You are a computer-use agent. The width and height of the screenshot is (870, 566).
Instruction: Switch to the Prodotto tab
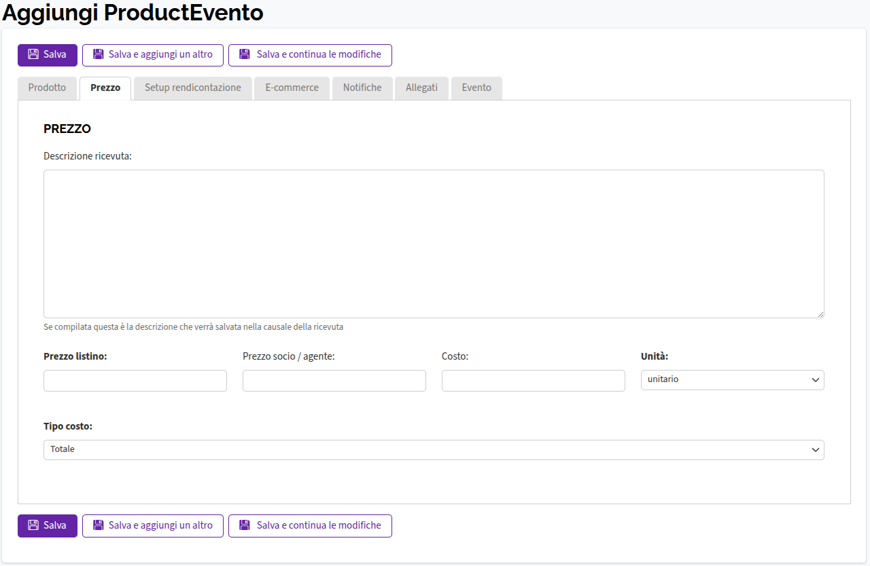(48, 88)
